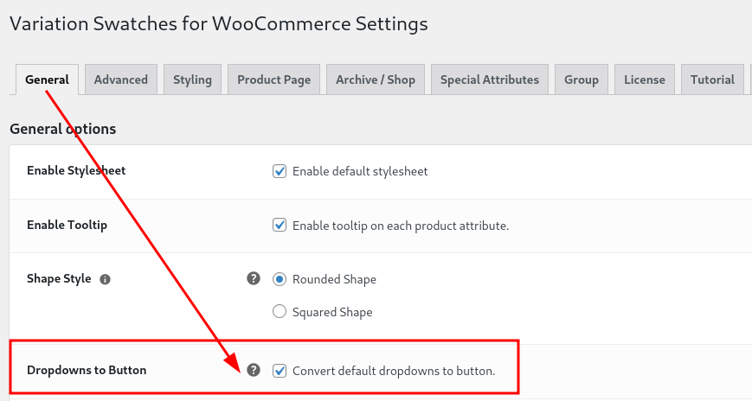This screenshot has width=752, height=401.
Task: Click the 'Enable tooltip on each product attribute.' label
Action: pyautogui.click(x=401, y=226)
